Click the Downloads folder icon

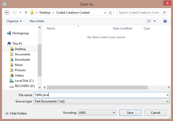tap(12, 60)
